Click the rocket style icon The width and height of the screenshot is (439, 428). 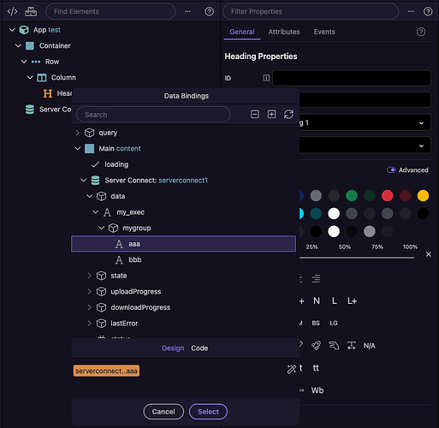[316, 346]
